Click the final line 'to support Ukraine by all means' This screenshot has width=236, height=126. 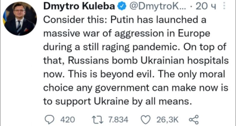click(117, 101)
